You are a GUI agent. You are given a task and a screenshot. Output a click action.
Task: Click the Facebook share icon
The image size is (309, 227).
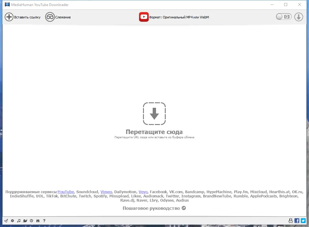(x=297, y=221)
